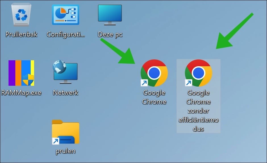Image resolution: width=267 pixels, height=163 pixels.
Task: Click the 'Google Chrome zonder efficiëntiemodus' label
Action: [x=198, y=111]
